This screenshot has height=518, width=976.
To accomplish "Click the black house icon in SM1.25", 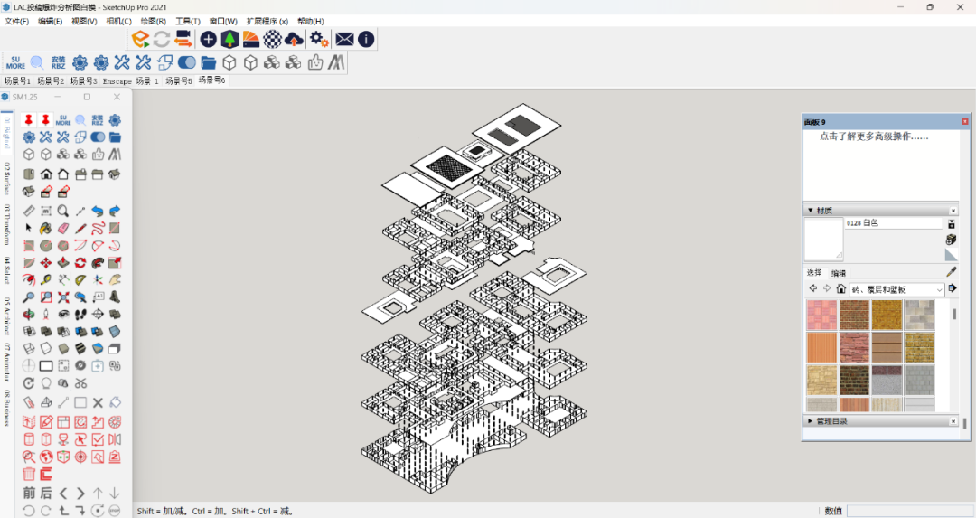I will [45, 174].
